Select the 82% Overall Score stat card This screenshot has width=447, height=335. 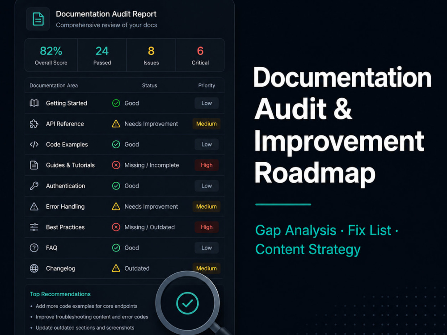tap(51, 55)
